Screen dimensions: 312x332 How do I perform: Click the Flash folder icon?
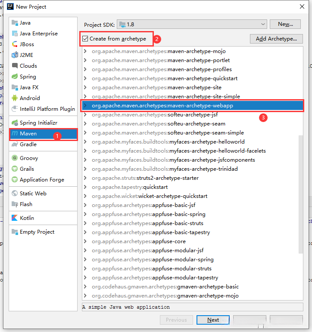coord(15,204)
